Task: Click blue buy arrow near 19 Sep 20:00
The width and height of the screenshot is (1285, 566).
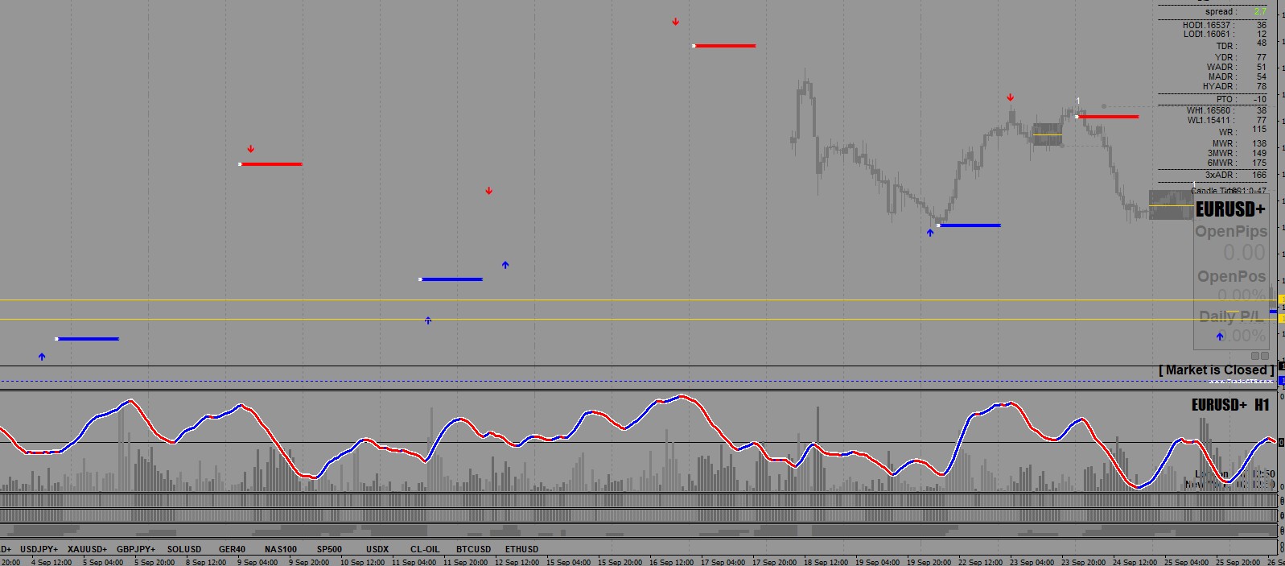Action: click(930, 233)
